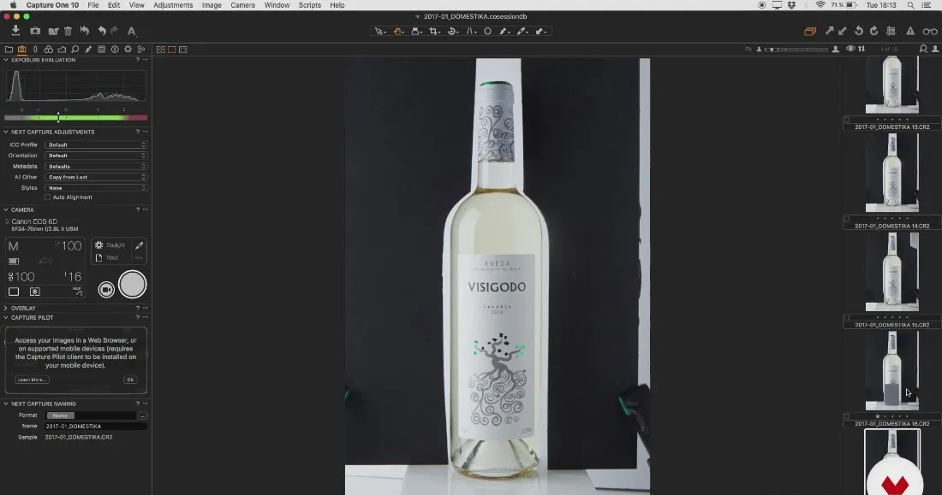Select the orange Pan hand tool
The height and width of the screenshot is (495, 942).
click(x=398, y=31)
